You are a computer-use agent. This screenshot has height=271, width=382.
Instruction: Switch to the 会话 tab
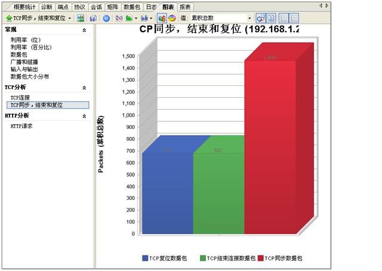point(96,7)
